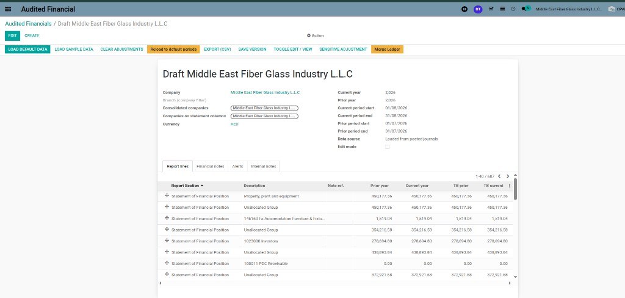Click CLEAR ADJUSTMENTS
625x298 pixels.
click(121, 49)
